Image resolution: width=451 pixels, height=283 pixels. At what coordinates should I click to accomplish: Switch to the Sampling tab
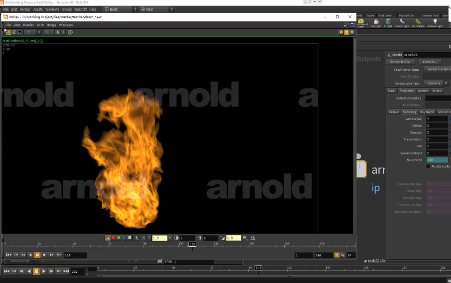click(409, 112)
